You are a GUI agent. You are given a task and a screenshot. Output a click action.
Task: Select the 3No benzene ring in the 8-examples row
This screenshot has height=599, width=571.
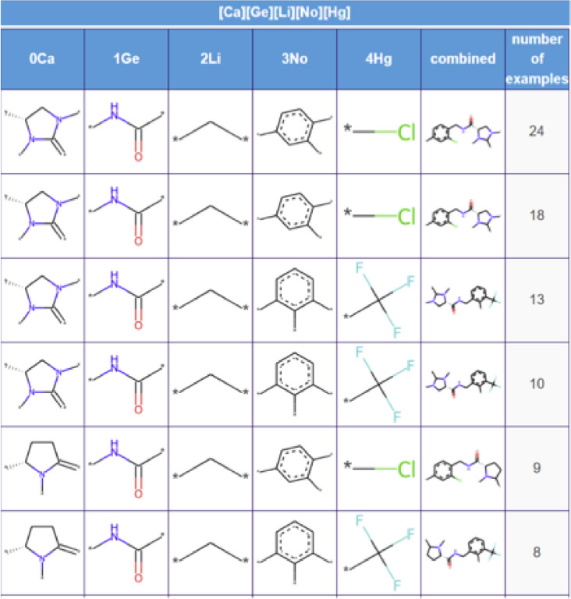tap(295, 551)
